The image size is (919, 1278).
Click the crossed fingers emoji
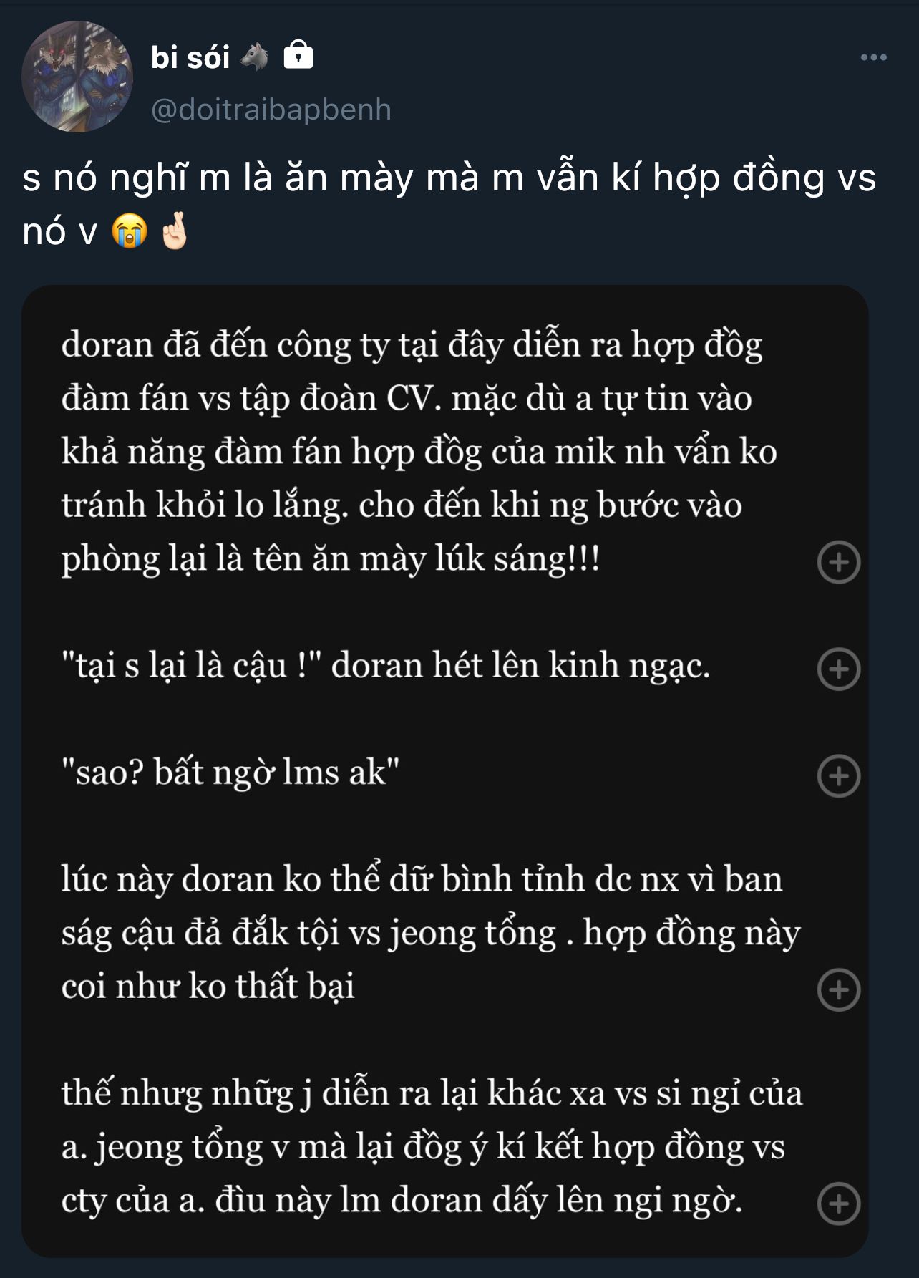click(174, 231)
